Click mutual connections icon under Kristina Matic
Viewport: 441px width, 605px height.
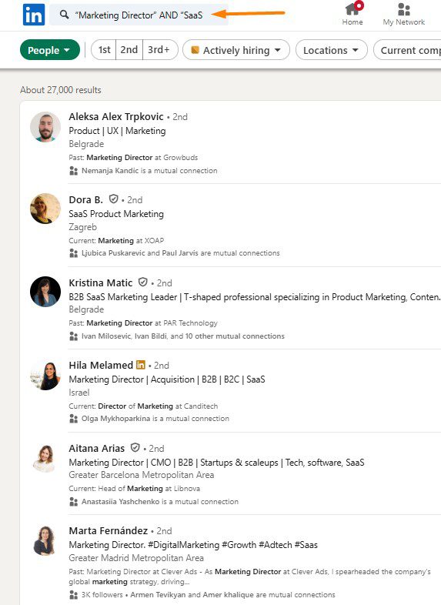click(73, 336)
